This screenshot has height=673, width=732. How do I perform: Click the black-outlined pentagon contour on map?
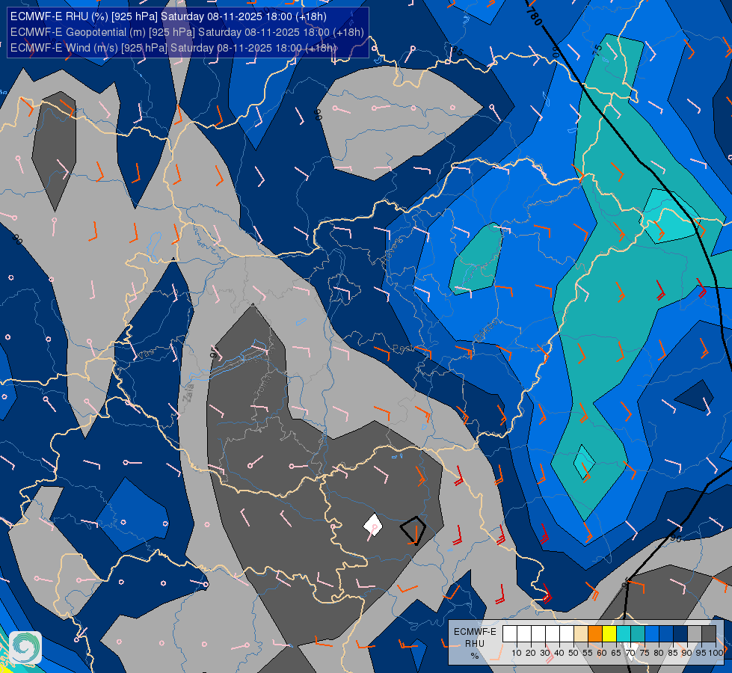(413, 530)
